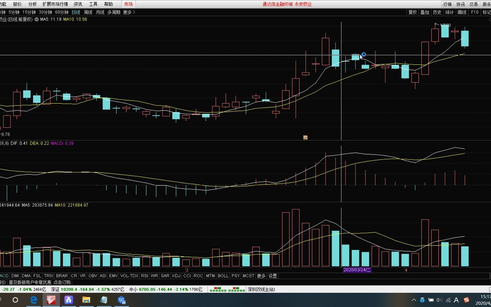Click the 2020/03/24 date marker
The width and height of the screenshot is (491, 307).
click(x=357, y=270)
